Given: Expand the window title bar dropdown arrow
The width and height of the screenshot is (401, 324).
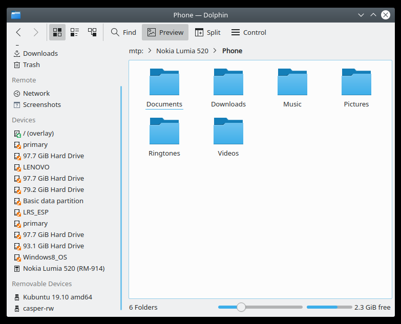Looking at the screenshot, I should pos(361,15).
